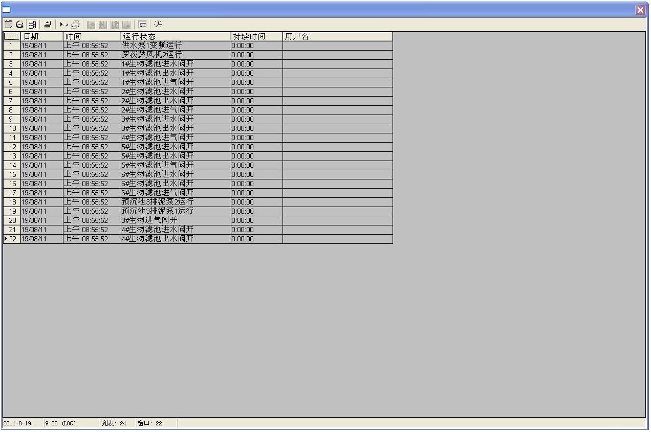Click the first greyed table icon
651x432 pixels.
point(91,24)
